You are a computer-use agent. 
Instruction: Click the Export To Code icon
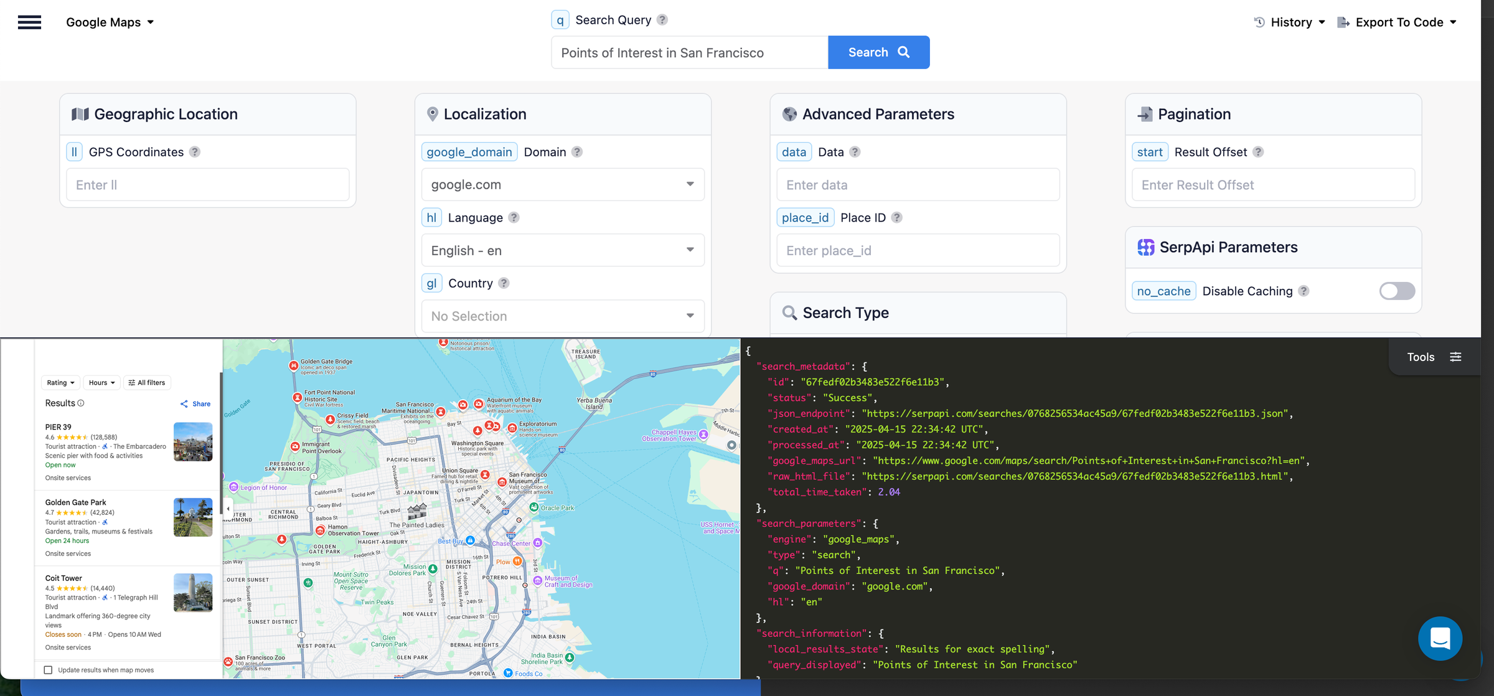[1342, 22]
